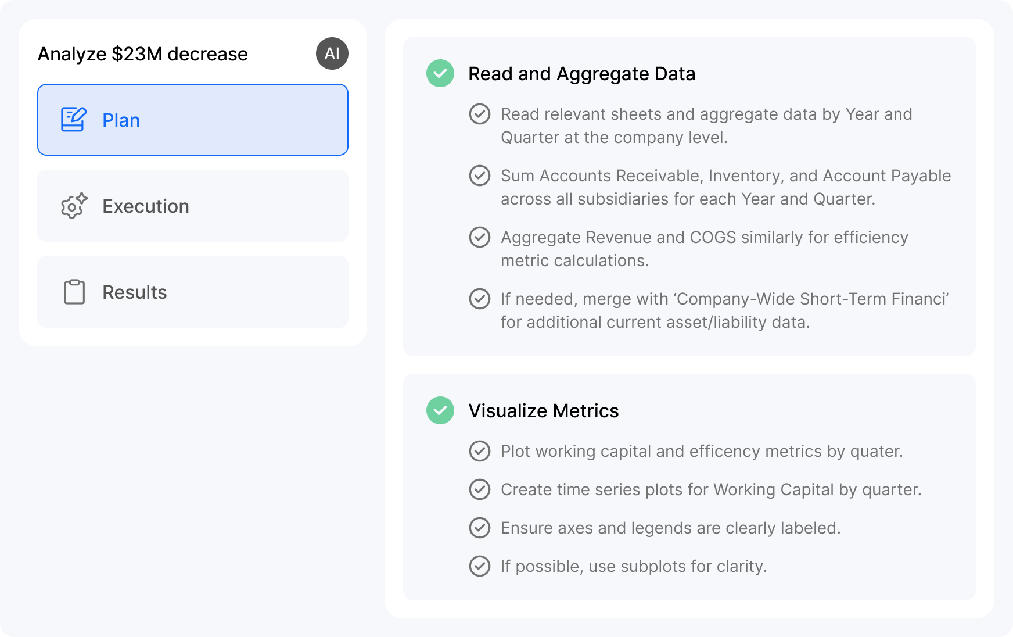Toggle check for 'Create time series plots' step
The height and width of the screenshot is (637, 1013).
pyautogui.click(x=480, y=489)
